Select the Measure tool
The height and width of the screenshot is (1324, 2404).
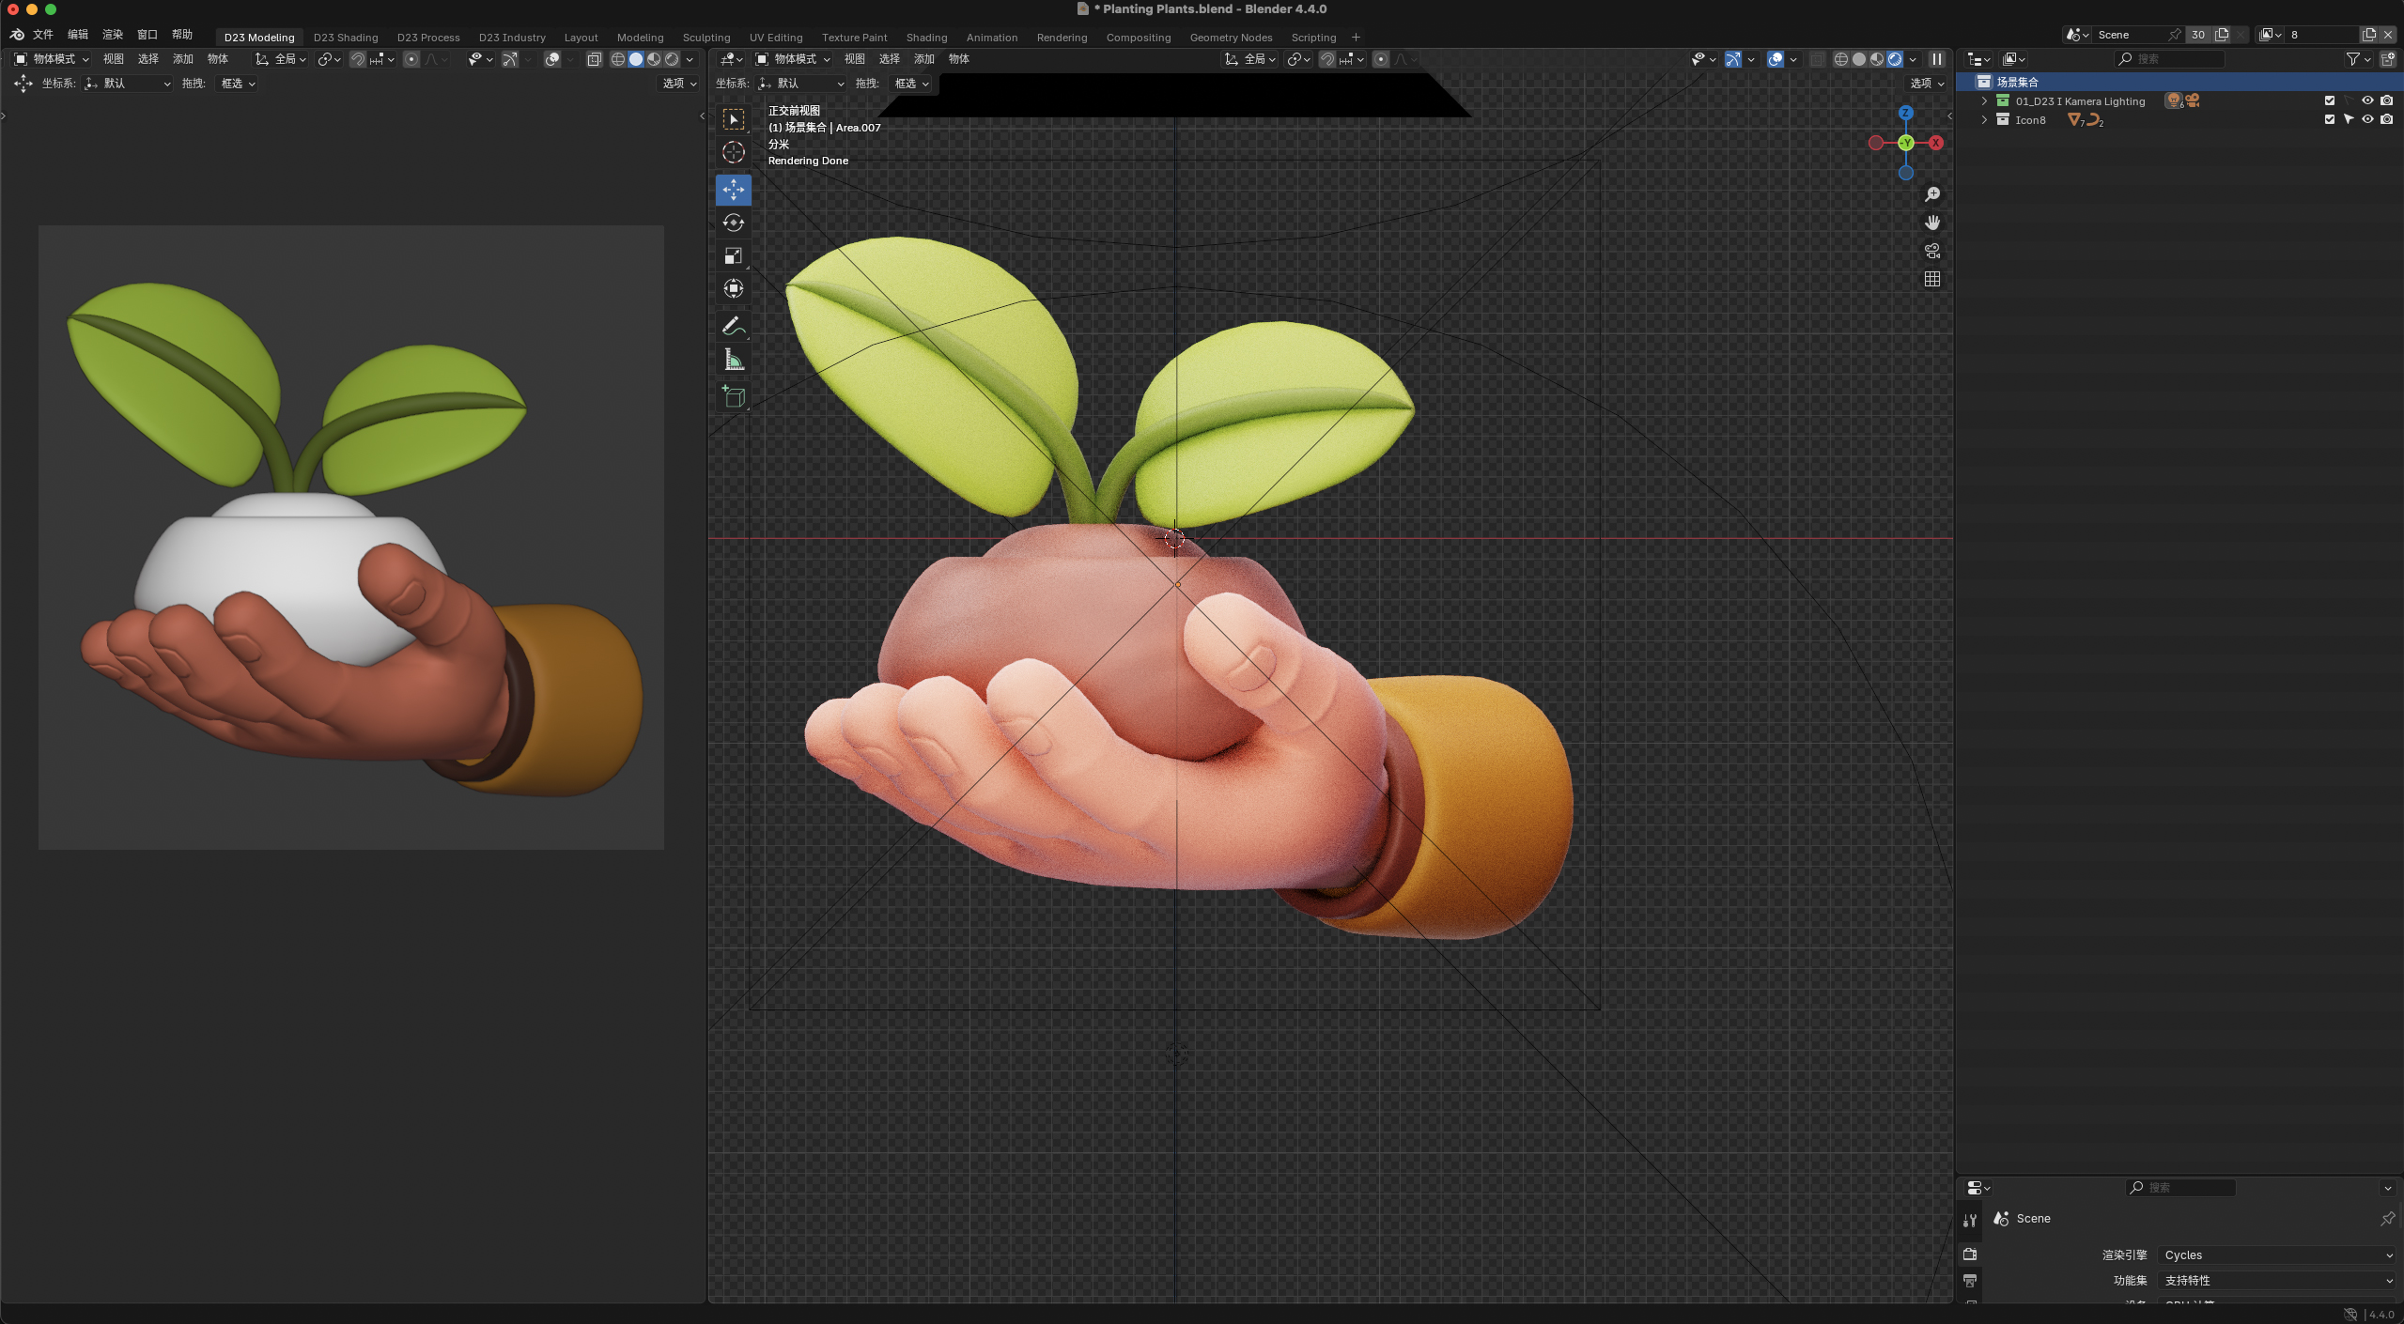click(x=733, y=361)
